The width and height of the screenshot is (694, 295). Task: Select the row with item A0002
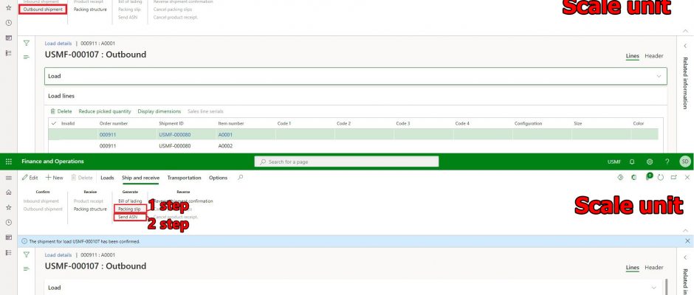coord(353,146)
